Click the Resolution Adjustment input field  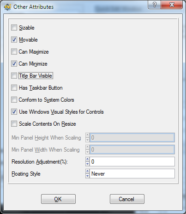pyautogui.click(x=132, y=162)
